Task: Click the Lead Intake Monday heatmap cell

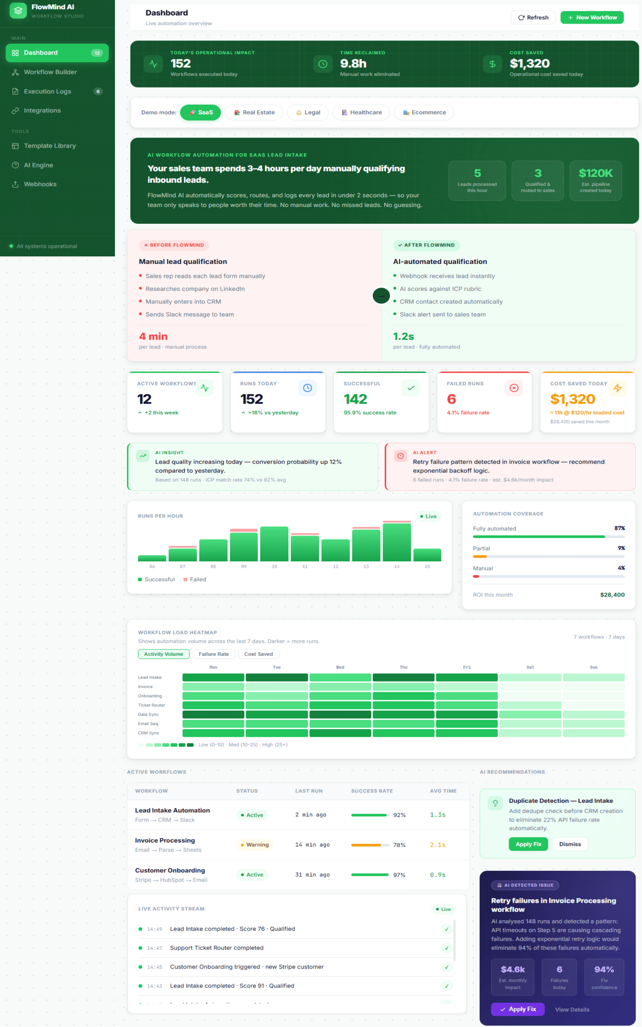Action: 213,678
